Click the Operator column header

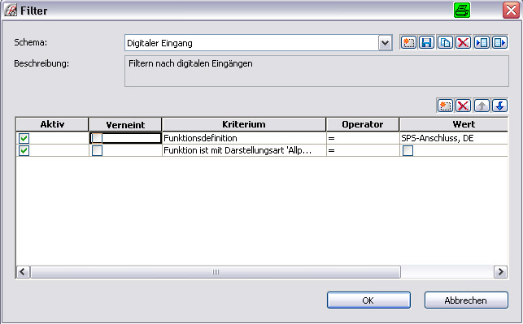(363, 124)
